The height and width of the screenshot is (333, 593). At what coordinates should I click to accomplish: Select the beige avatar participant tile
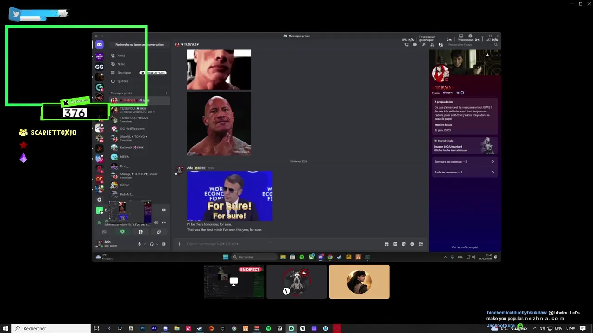[x=359, y=282]
